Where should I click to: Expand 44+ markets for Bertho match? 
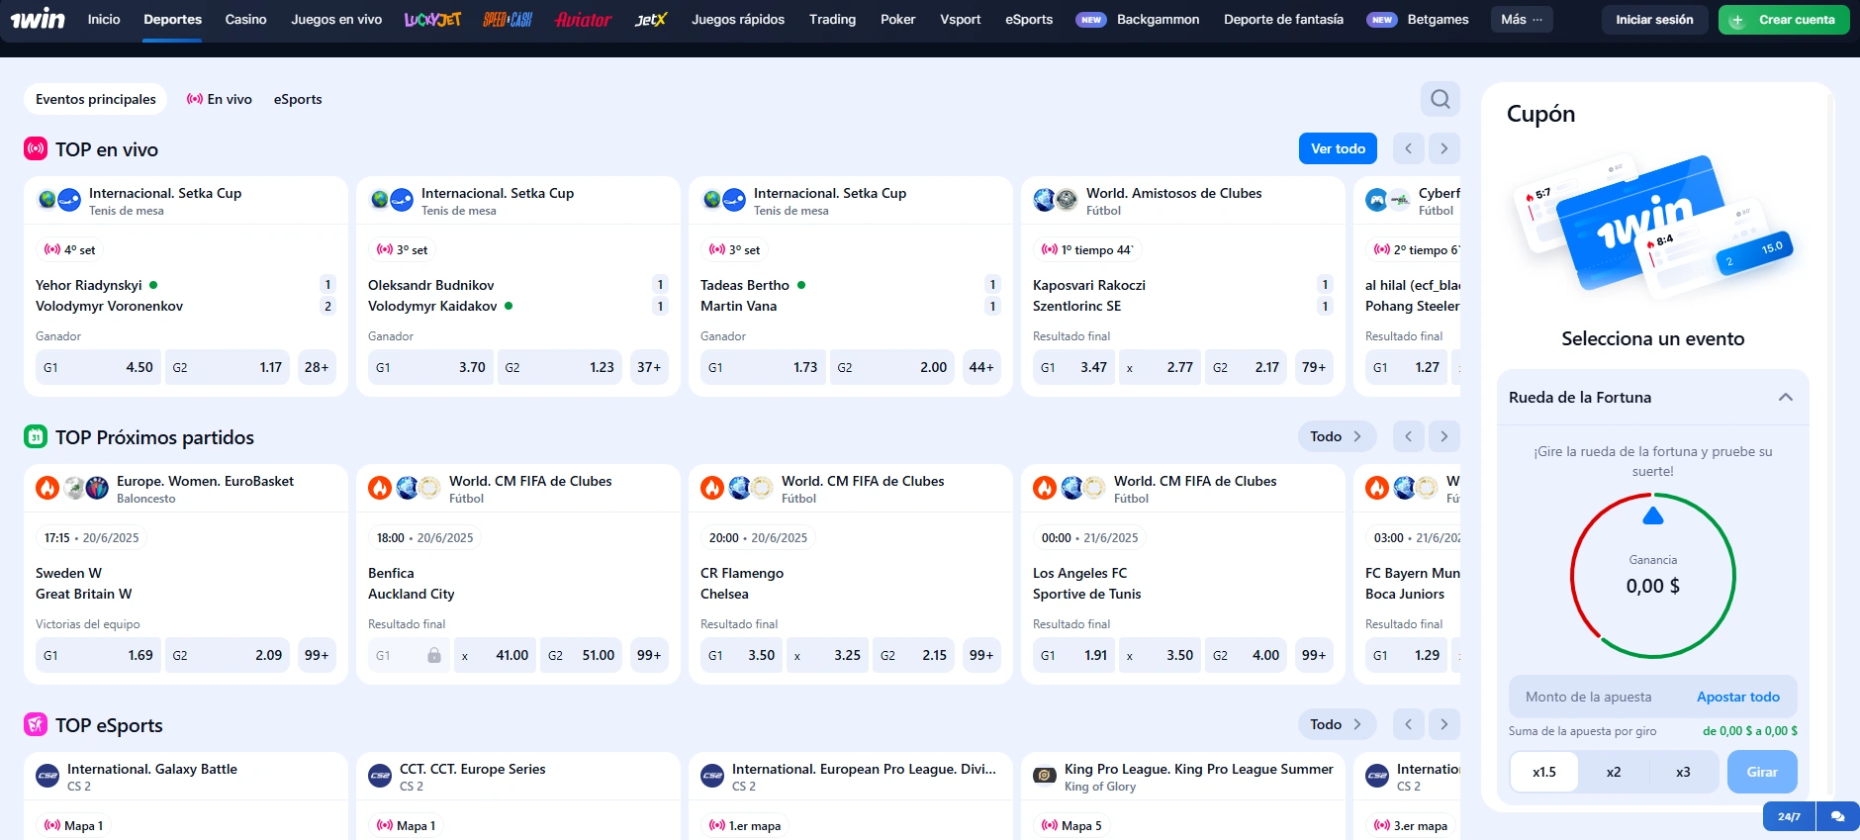tap(981, 367)
